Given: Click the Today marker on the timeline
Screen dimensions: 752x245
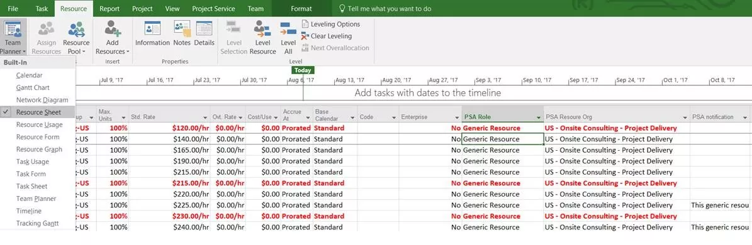Looking at the screenshot, I should [303, 70].
